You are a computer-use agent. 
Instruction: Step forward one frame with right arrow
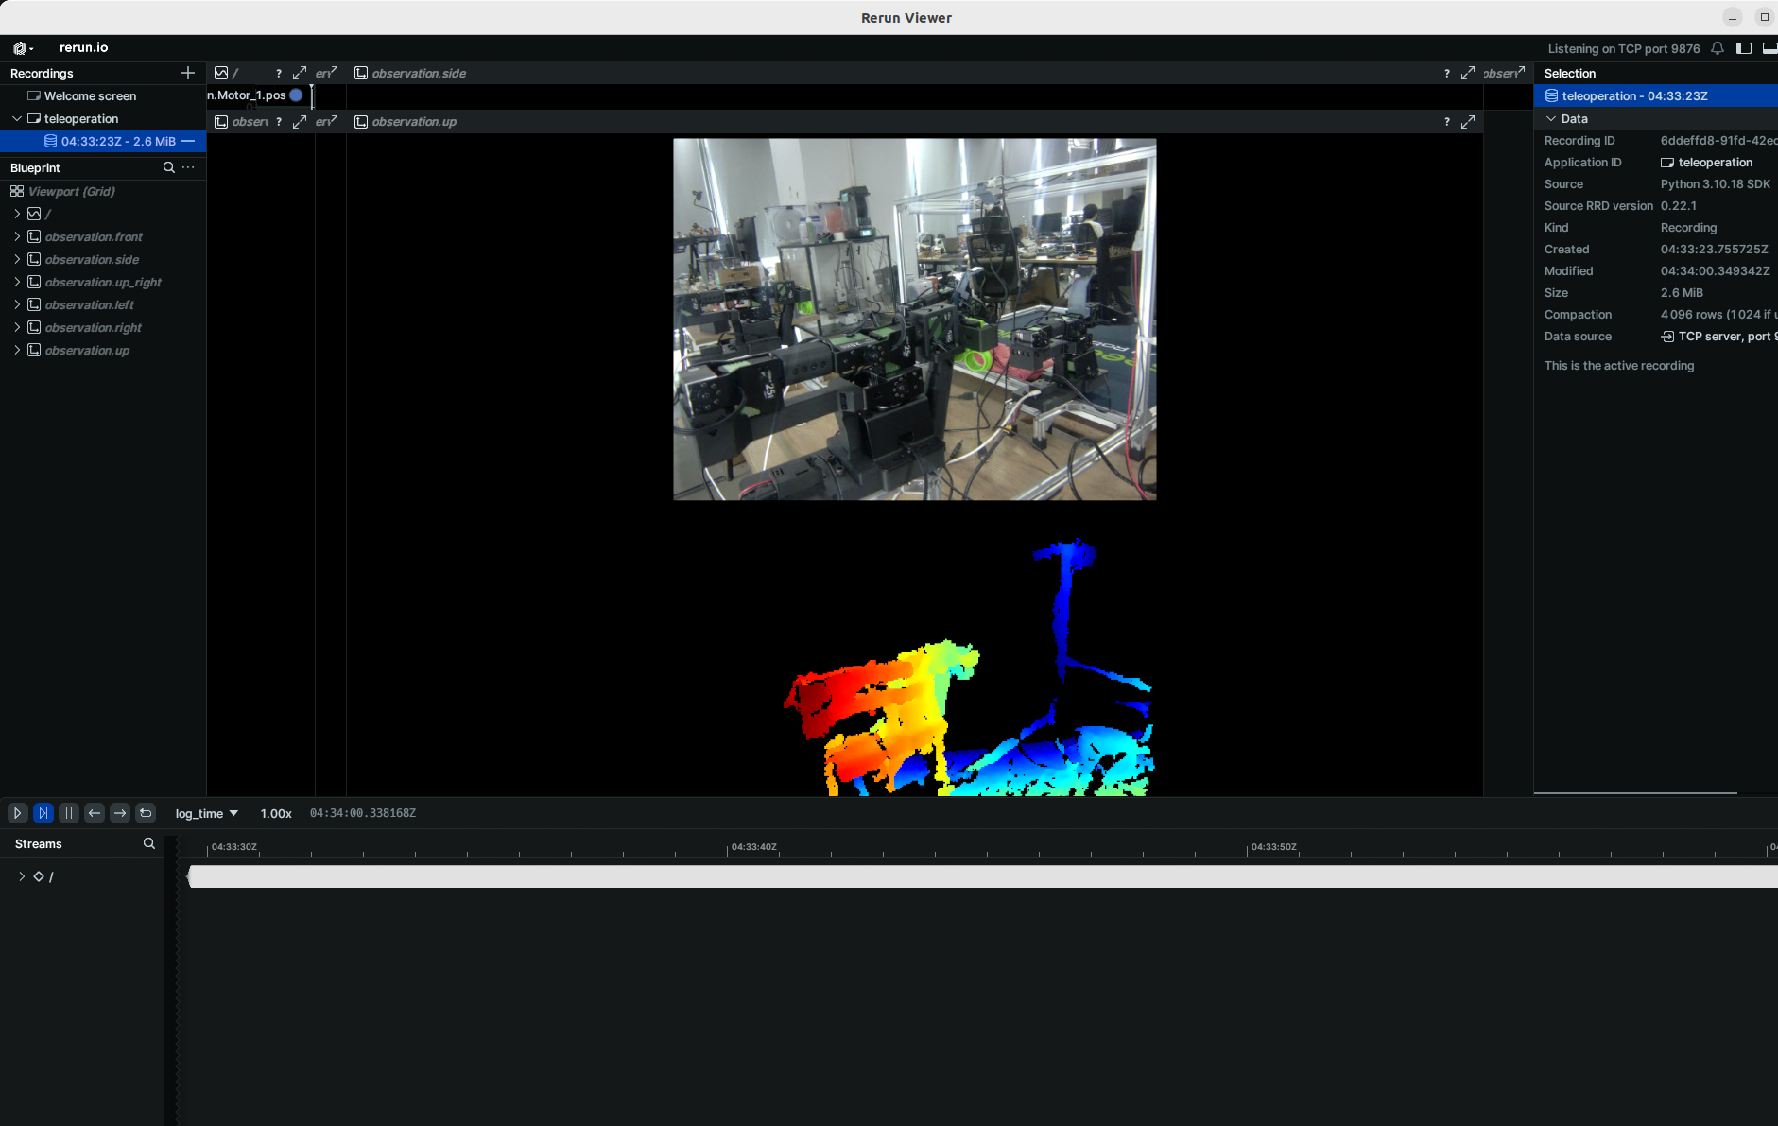pyautogui.click(x=120, y=813)
